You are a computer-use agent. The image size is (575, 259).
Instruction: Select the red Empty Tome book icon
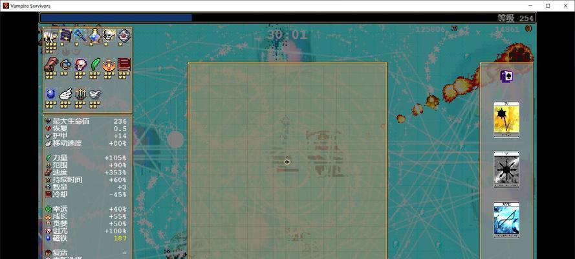pos(124,65)
